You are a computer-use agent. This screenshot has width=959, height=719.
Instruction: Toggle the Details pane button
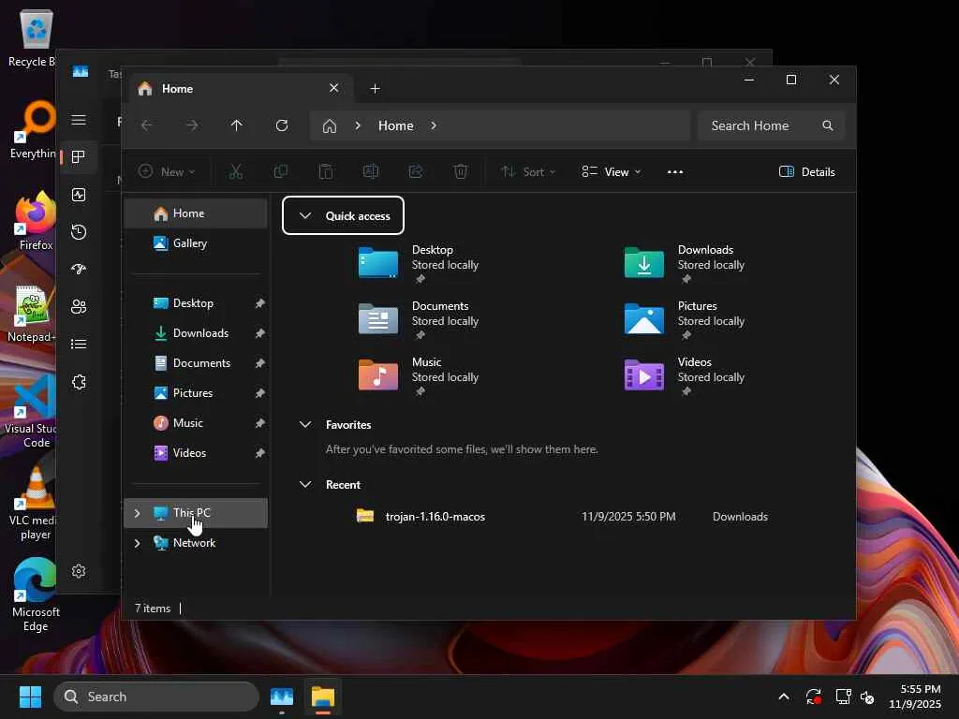pyautogui.click(x=806, y=172)
